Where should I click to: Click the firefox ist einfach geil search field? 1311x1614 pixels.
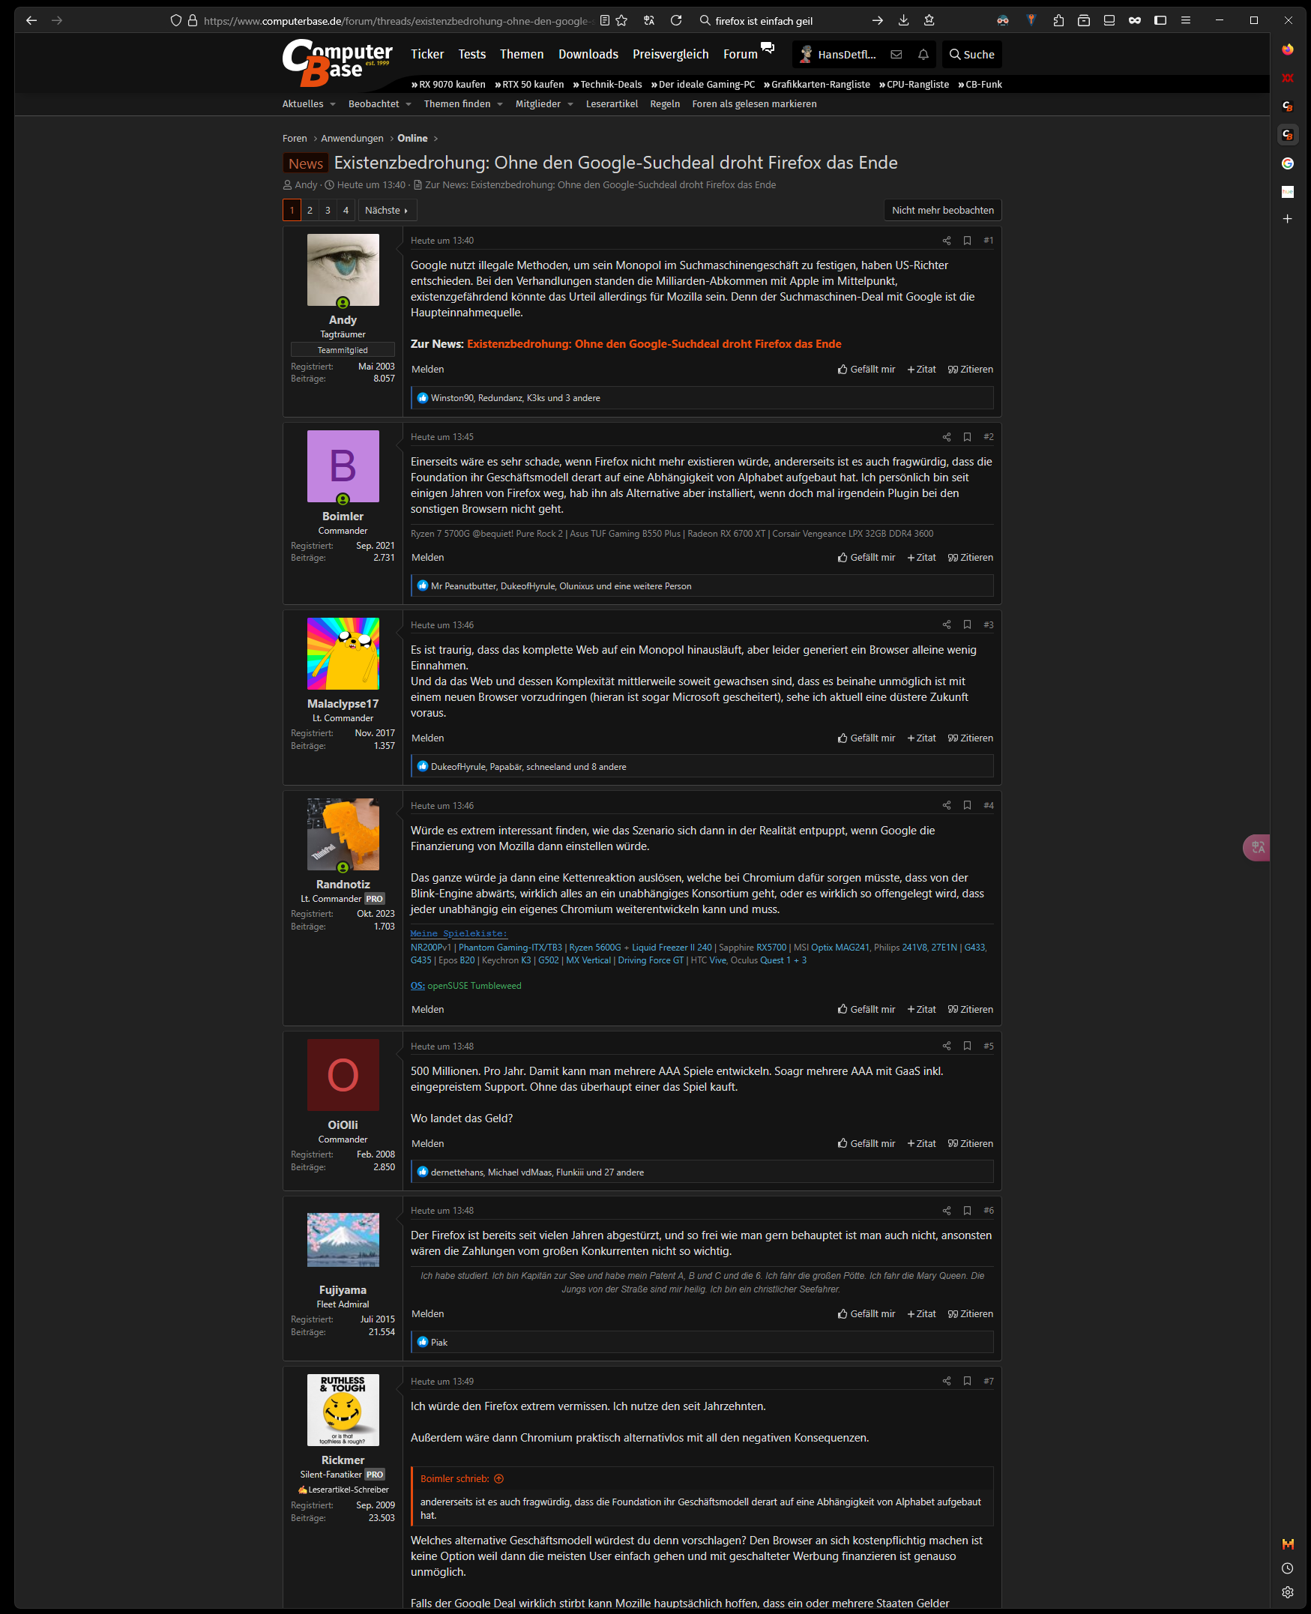pyautogui.click(x=786, y=20)
